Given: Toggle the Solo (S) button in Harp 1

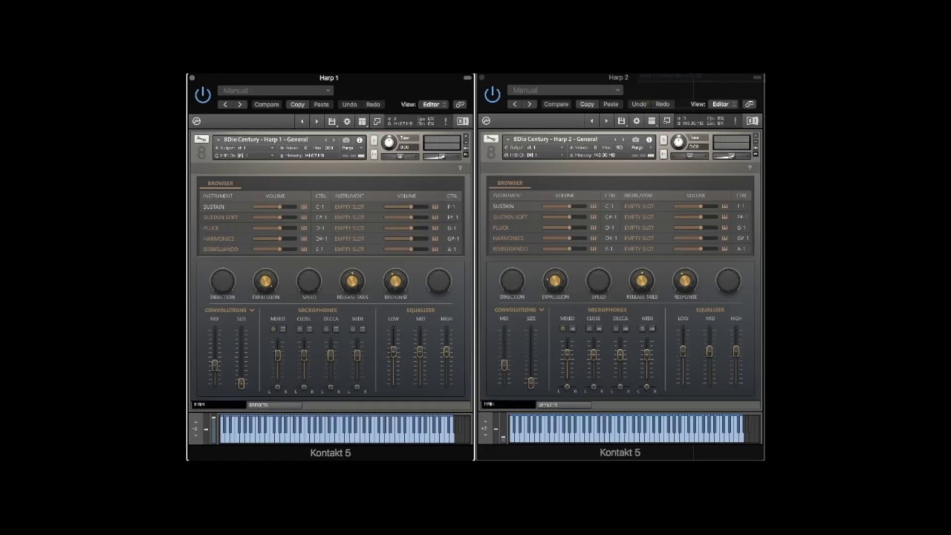Looking at the screenshot, I should point(374,139).
